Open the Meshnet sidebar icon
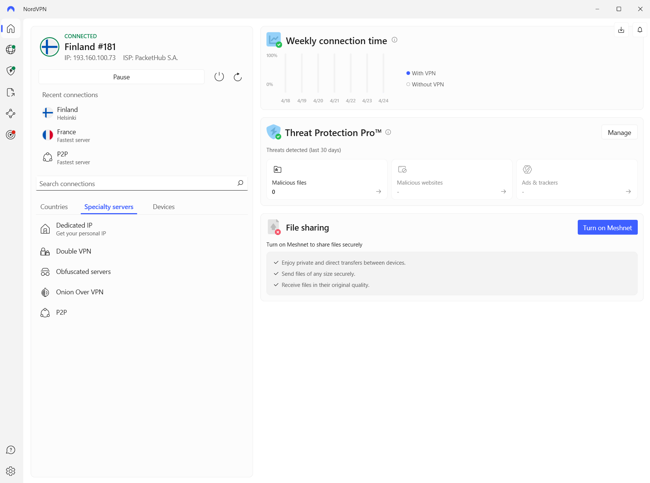The image size is (650, 483). [x=11, y=113]
